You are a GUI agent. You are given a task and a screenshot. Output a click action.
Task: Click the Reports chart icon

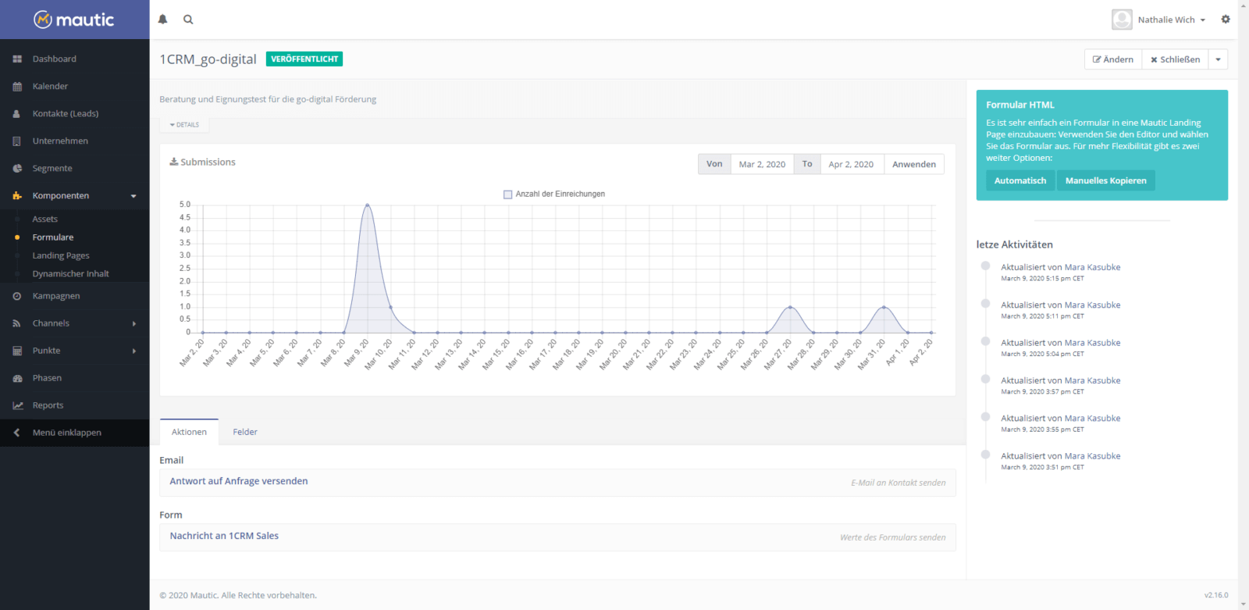coord(17,405)
